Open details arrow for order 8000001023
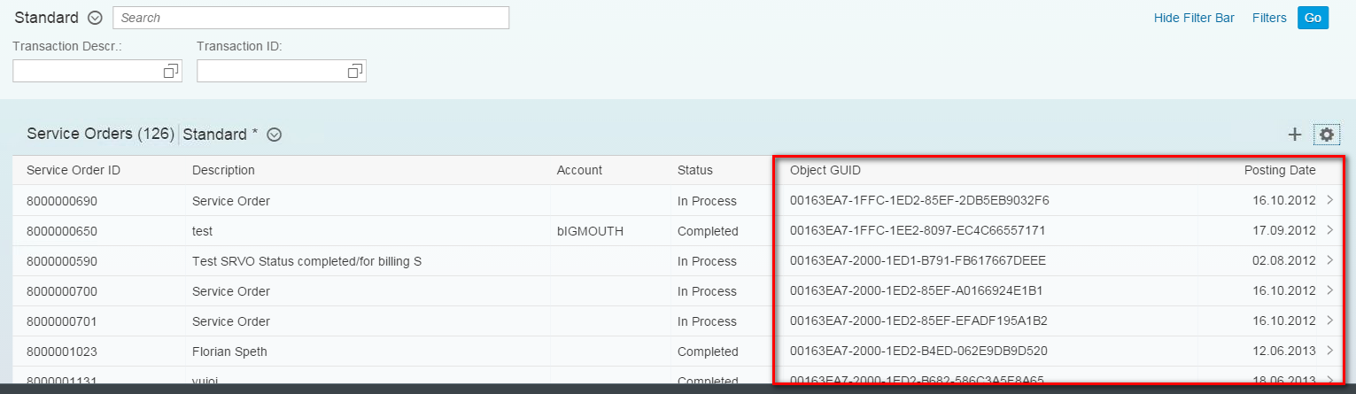 pyautogui.click(x=1330, y=352)
